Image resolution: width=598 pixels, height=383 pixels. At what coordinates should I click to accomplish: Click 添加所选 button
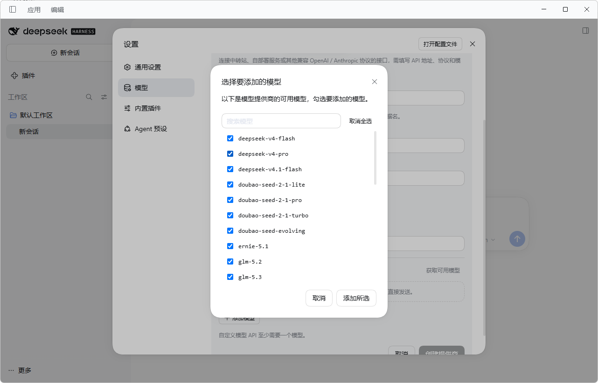(356, 298)
